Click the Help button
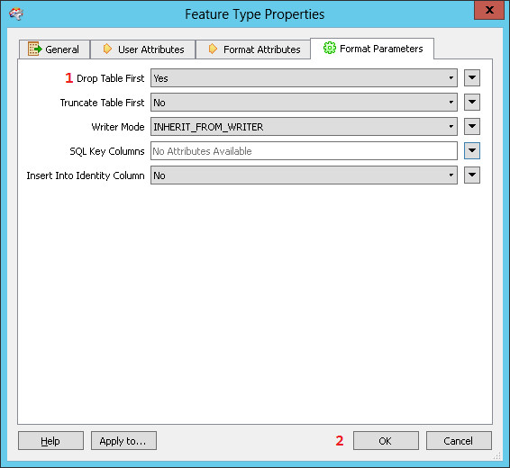510x468 pixels. [50, 441]
